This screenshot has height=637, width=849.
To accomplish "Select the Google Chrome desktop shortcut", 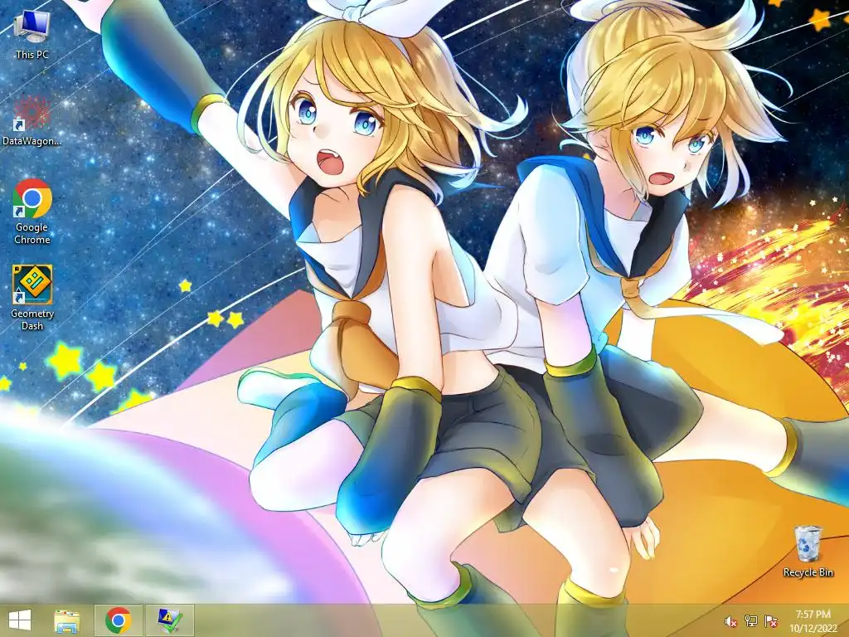I will point(32,212).
